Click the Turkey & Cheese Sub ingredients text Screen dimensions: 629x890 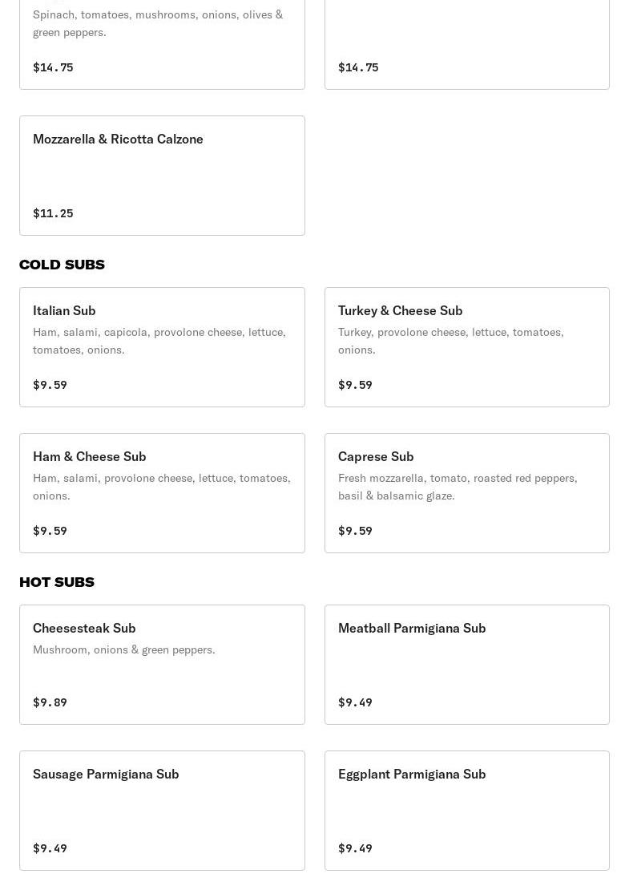(450, 341)
